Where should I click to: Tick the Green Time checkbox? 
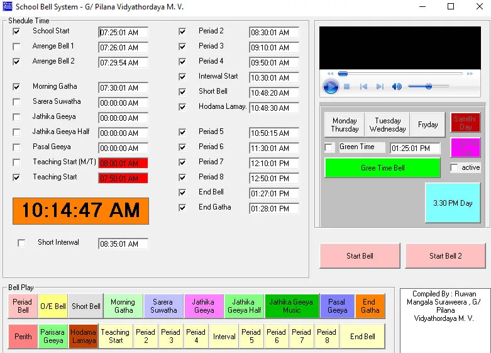coord(329,147)
